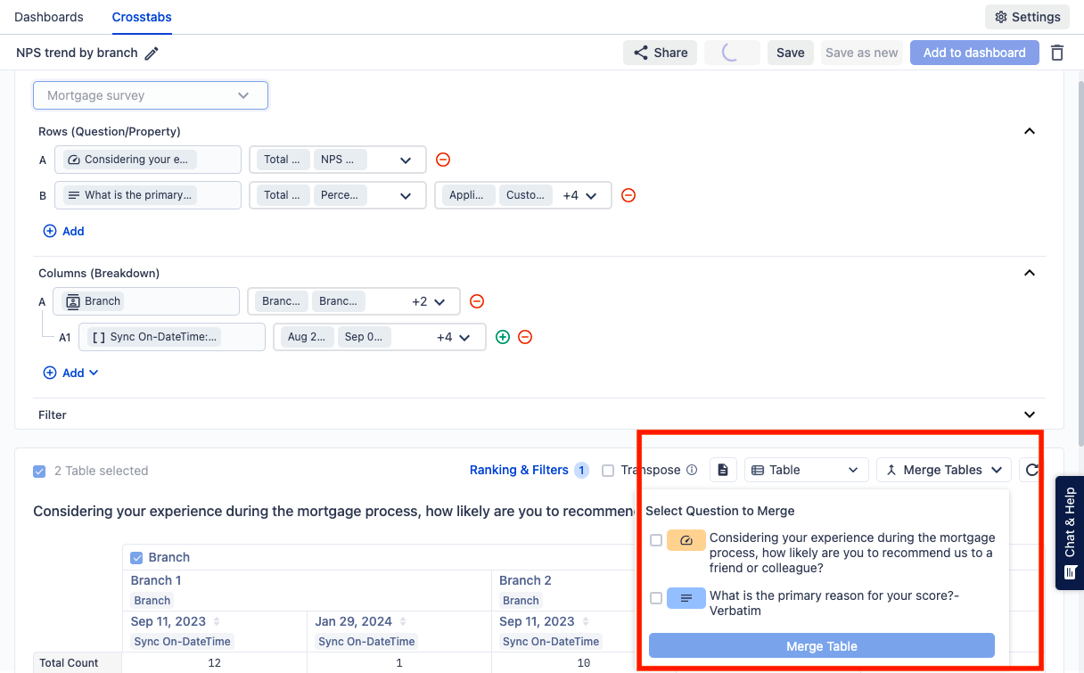This screenshot has width=1084, height=673.
Task: Open Ranking & Filters link
Action: pyautogui.click(x=519, y=470)
